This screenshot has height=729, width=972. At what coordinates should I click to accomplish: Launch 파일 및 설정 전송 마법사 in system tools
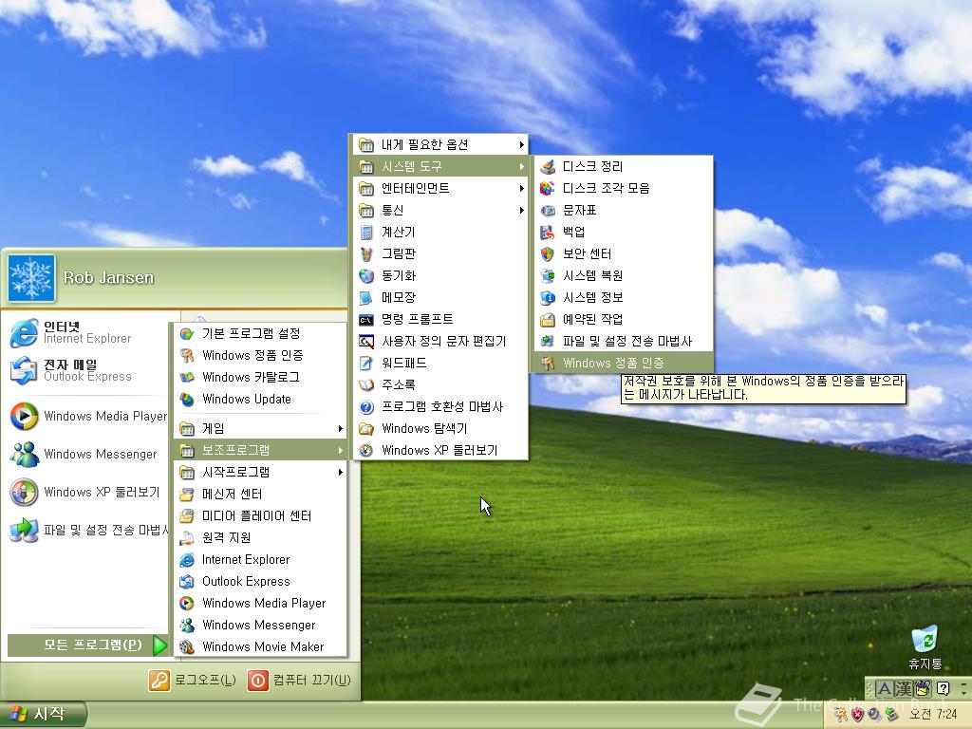tap(623, 341)
